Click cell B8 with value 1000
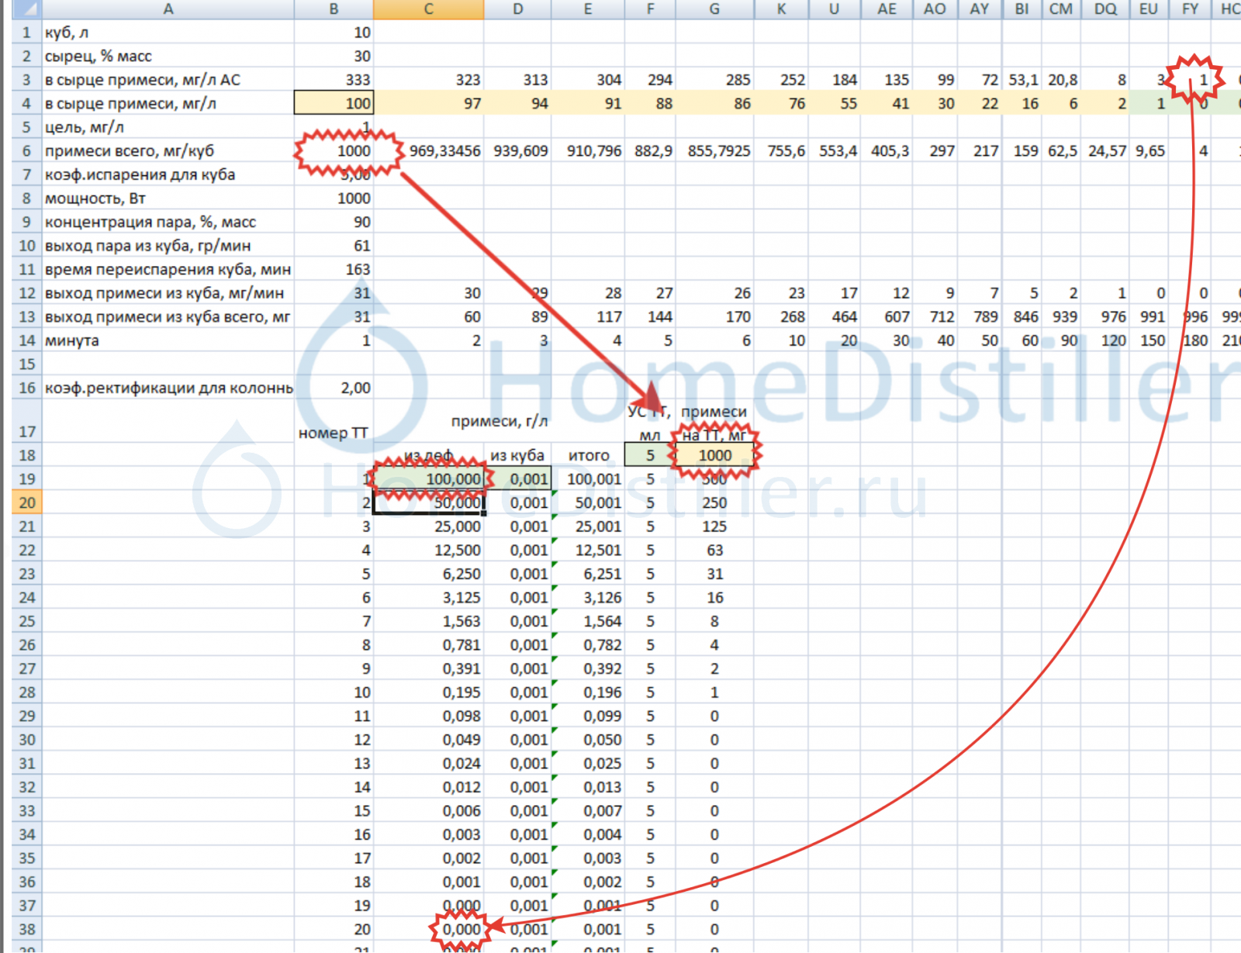The image size is (1241, 953). pyautogui.click(x=334, y=199)
